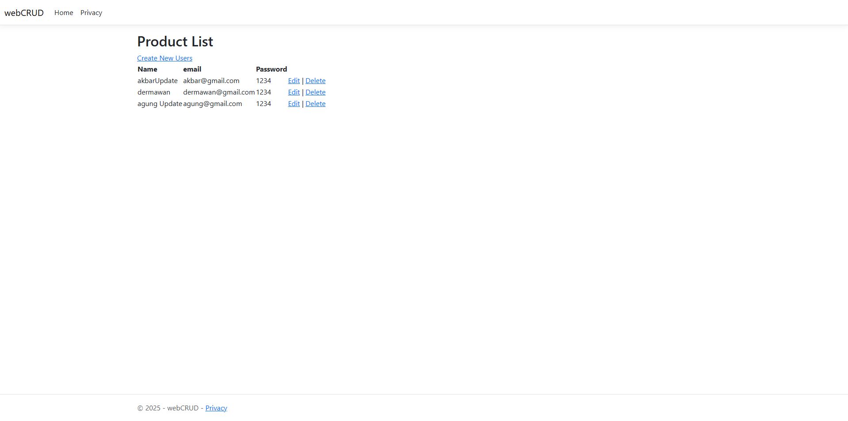Select the dermawan@gmail.com email cell
The image size is (848, 421).
pyautogui.click(x=218, y=92)
